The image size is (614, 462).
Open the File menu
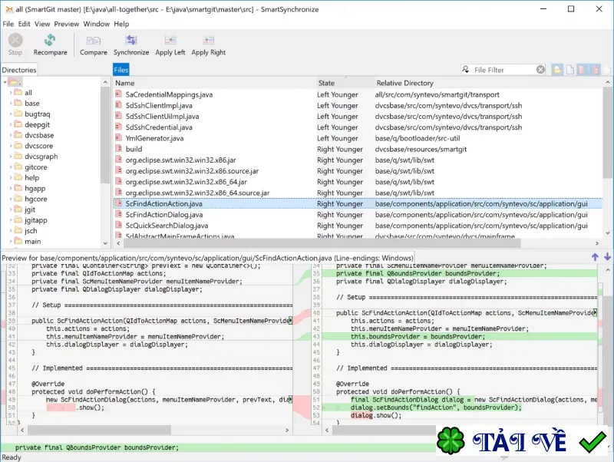tap(8, 24)
